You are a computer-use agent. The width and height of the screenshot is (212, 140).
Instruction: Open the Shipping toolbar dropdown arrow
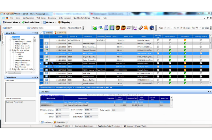72,22
